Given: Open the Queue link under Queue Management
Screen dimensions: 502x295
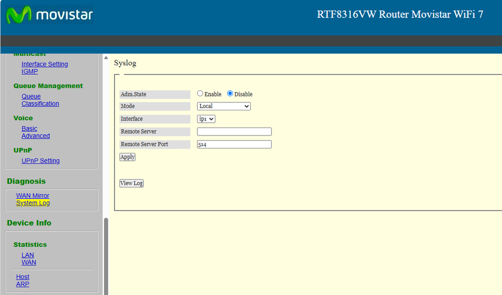Looking at the screenshot, I should pyautogui.click(x=31, y=96).
